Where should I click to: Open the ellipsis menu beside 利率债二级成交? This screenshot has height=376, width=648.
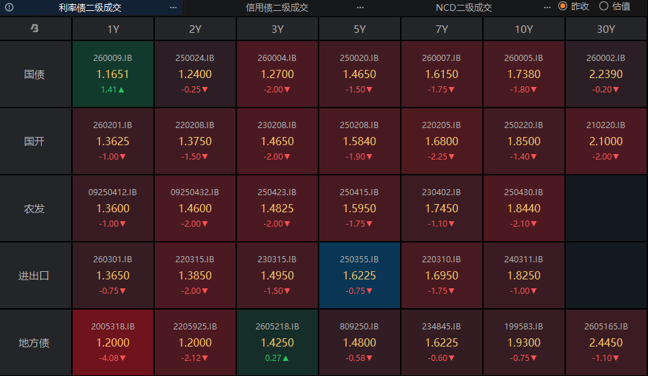173,8
